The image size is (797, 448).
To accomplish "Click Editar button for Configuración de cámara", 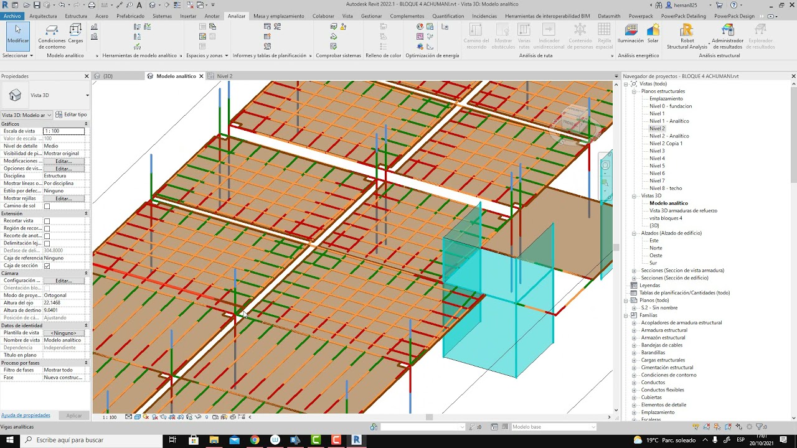I will 64,281.
